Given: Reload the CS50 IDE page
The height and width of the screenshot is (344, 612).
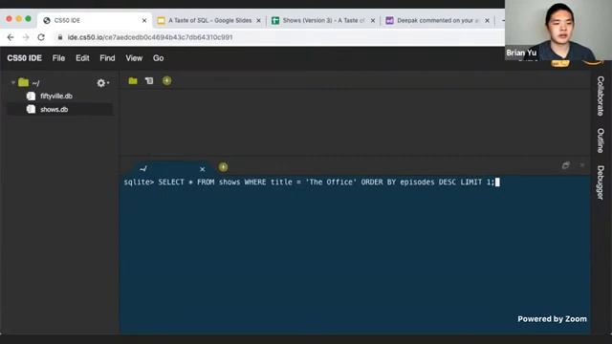Looking at the screenshot, I should [41, 37].
